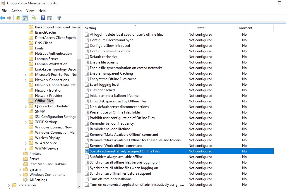Select Encrypt the Offline Files cache setting
286x189 pixels.
[x=113, y=79]
